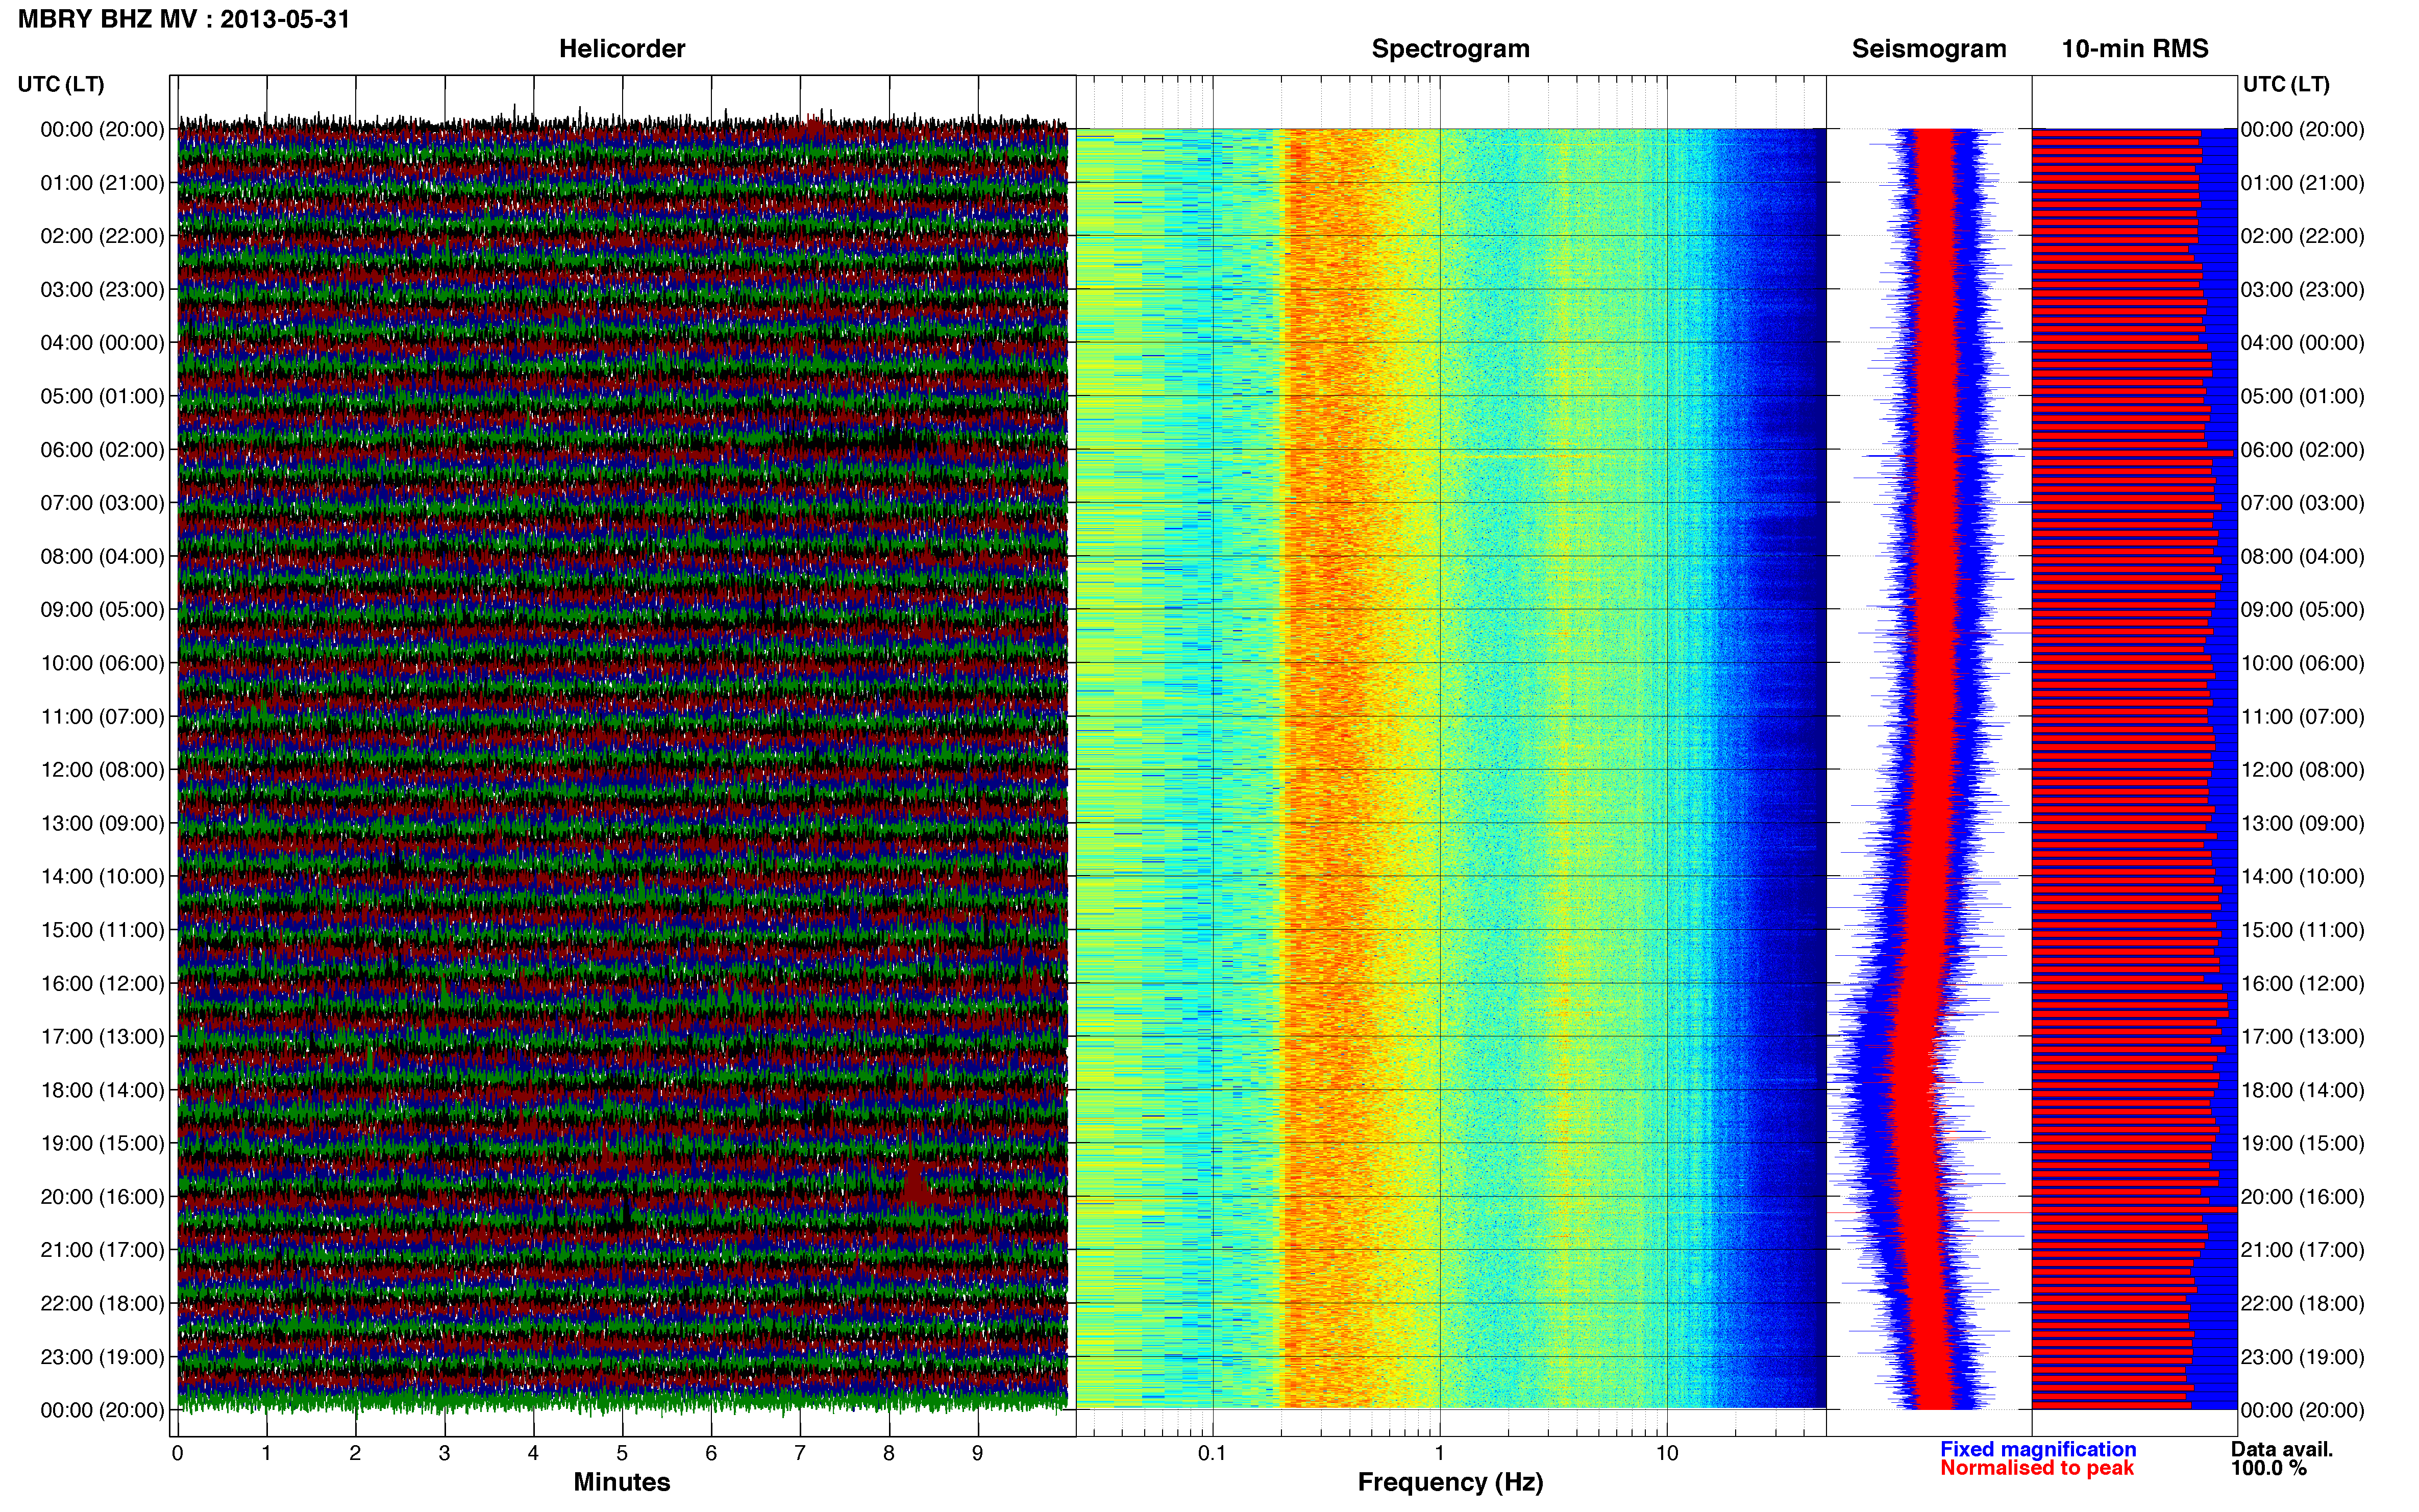Click the right '01:00 (21:00)' time label
This screenshot has height=1512, width=2419.
pyautogui.click(x=2302, y=183)
